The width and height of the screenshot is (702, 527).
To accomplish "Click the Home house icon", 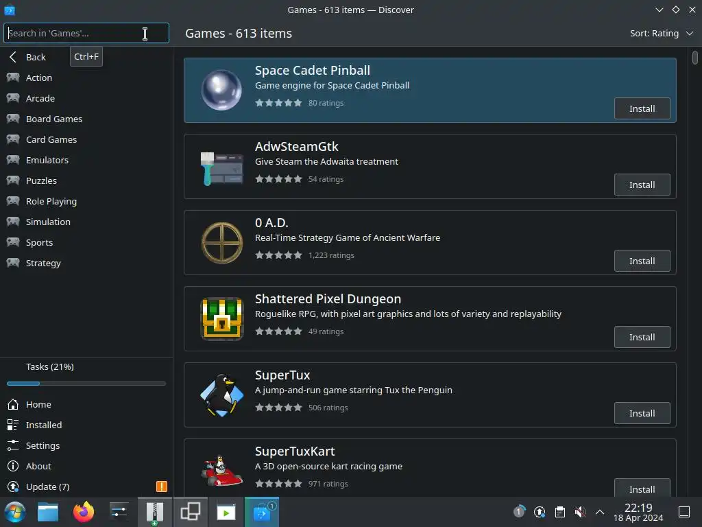I will [x=13, y=404].
